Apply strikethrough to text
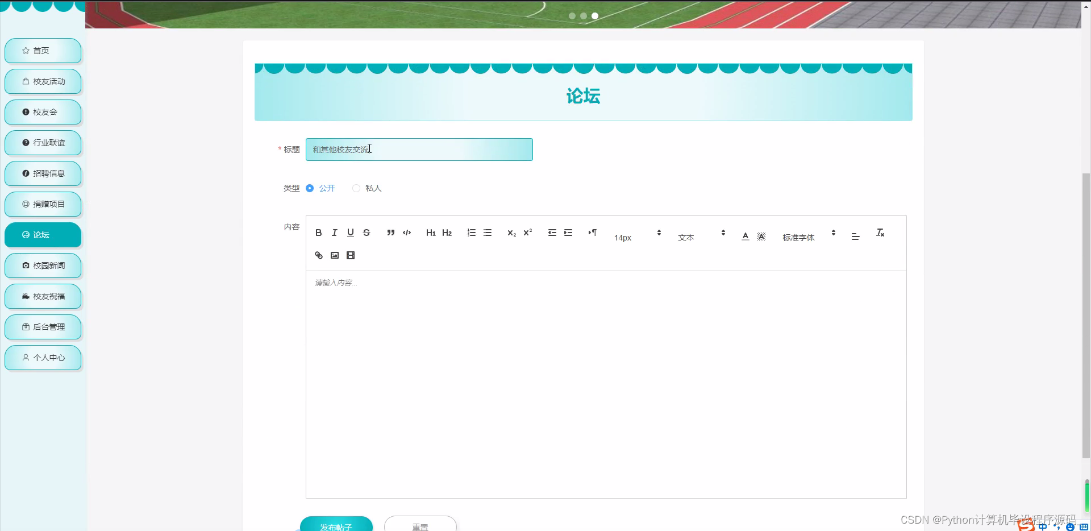 [366, 233]
